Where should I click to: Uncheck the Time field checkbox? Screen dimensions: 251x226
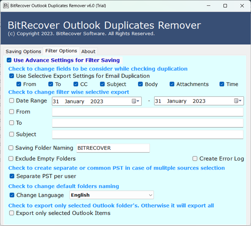pos(222,84)
